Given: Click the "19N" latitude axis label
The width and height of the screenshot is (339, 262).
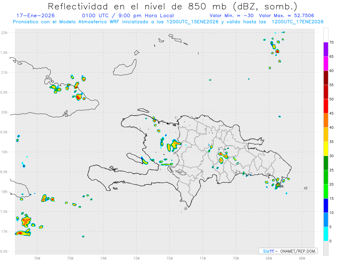Looking at the screenshot, I should [x=4, y=152].
